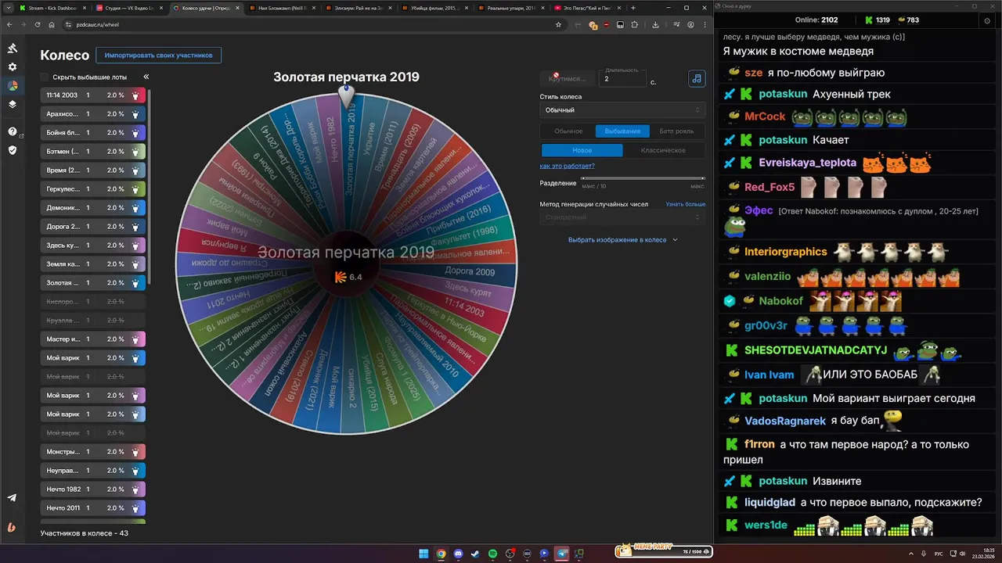This screenshot has width=1002, height=563.
Task: Click username 'liquidglad' in chat
Action: click(x=770, y=503)
